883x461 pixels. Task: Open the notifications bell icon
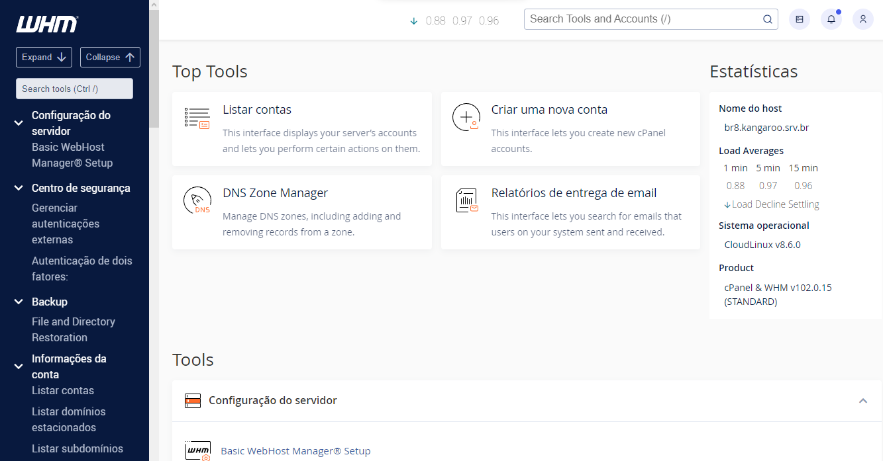pyautogui.click(x=831, y=19)
